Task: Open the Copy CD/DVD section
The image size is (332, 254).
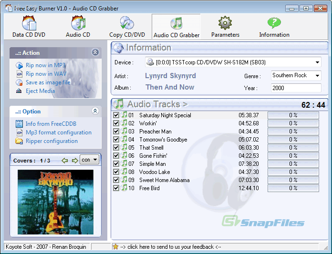Action: (127, 27)
